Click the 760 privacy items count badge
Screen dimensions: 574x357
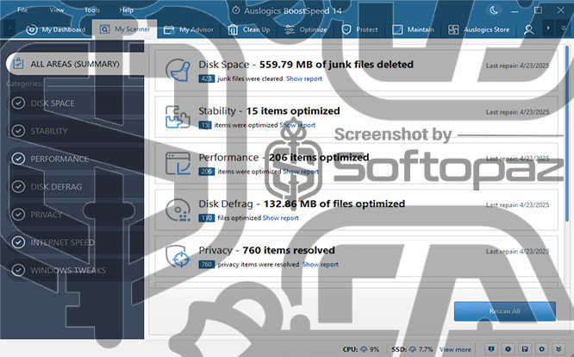pyautogui.click(x=207, y=265)
